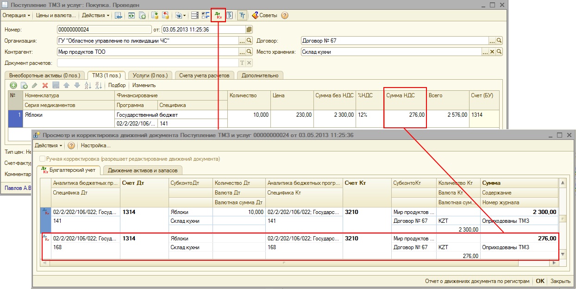Open the Движение активов и запасов tab

click(x=143, y=170)
